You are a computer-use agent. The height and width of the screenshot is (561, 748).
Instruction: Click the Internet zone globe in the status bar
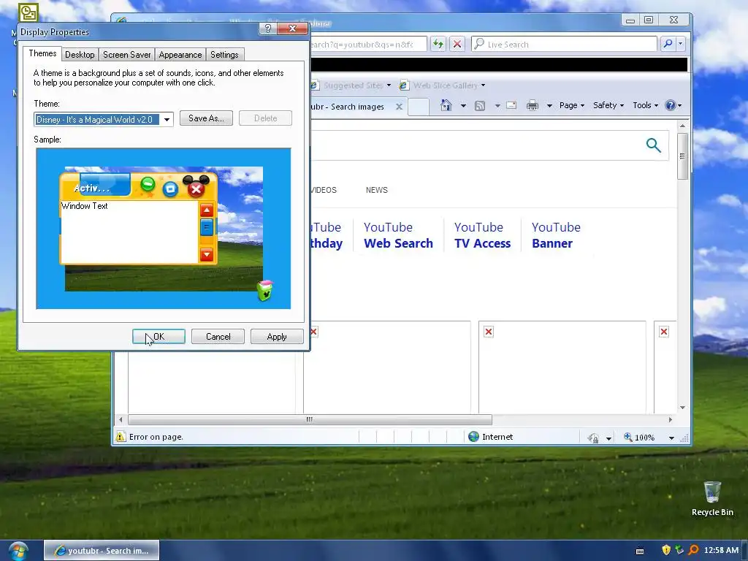(x=473, y=437)
